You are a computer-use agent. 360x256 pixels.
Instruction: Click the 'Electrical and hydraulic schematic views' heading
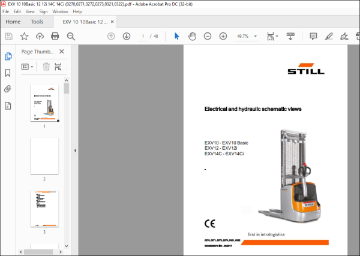pyautogui.click(x=253, y=109)
